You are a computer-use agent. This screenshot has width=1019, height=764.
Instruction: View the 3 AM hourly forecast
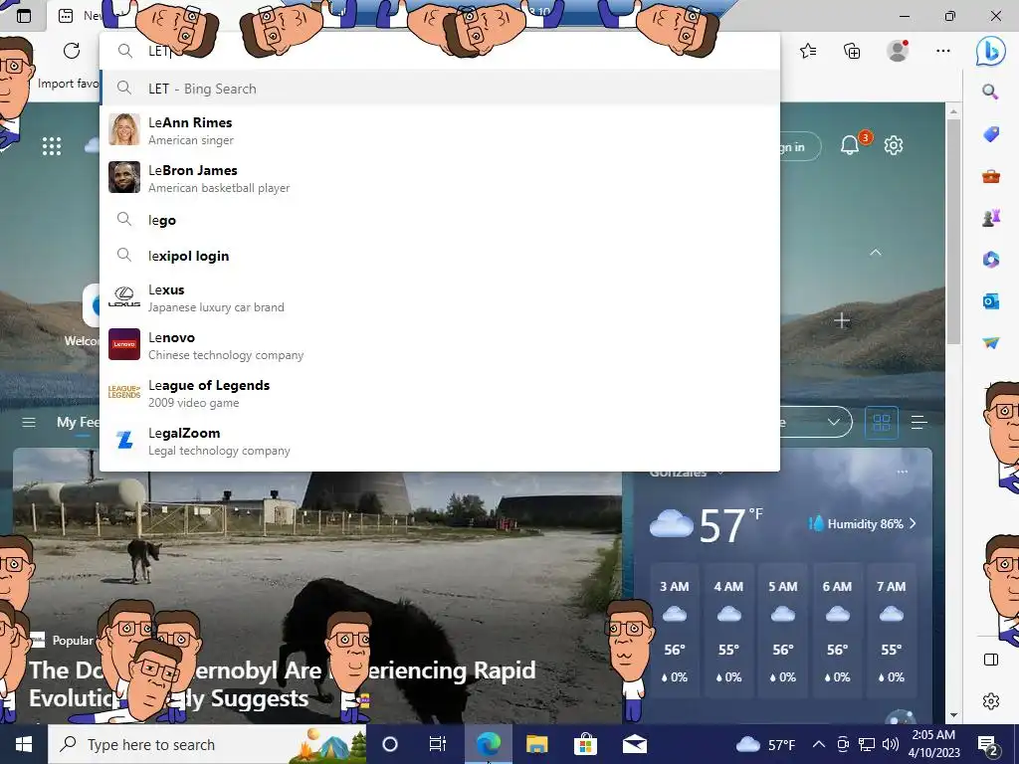(x=674, y=632)
